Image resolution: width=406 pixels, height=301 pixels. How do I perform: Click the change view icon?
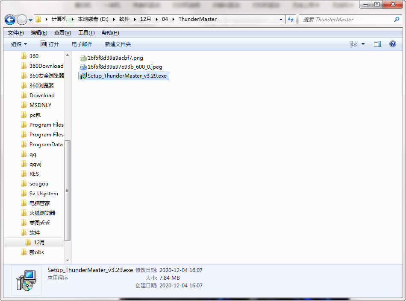(353, 44)
